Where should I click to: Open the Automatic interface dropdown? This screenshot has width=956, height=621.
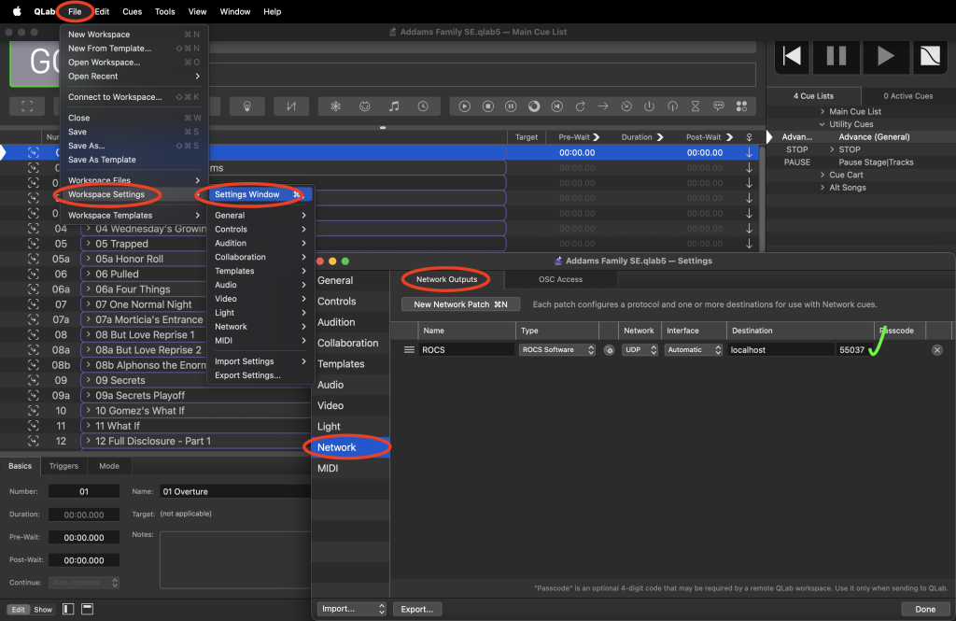point(694,350)
